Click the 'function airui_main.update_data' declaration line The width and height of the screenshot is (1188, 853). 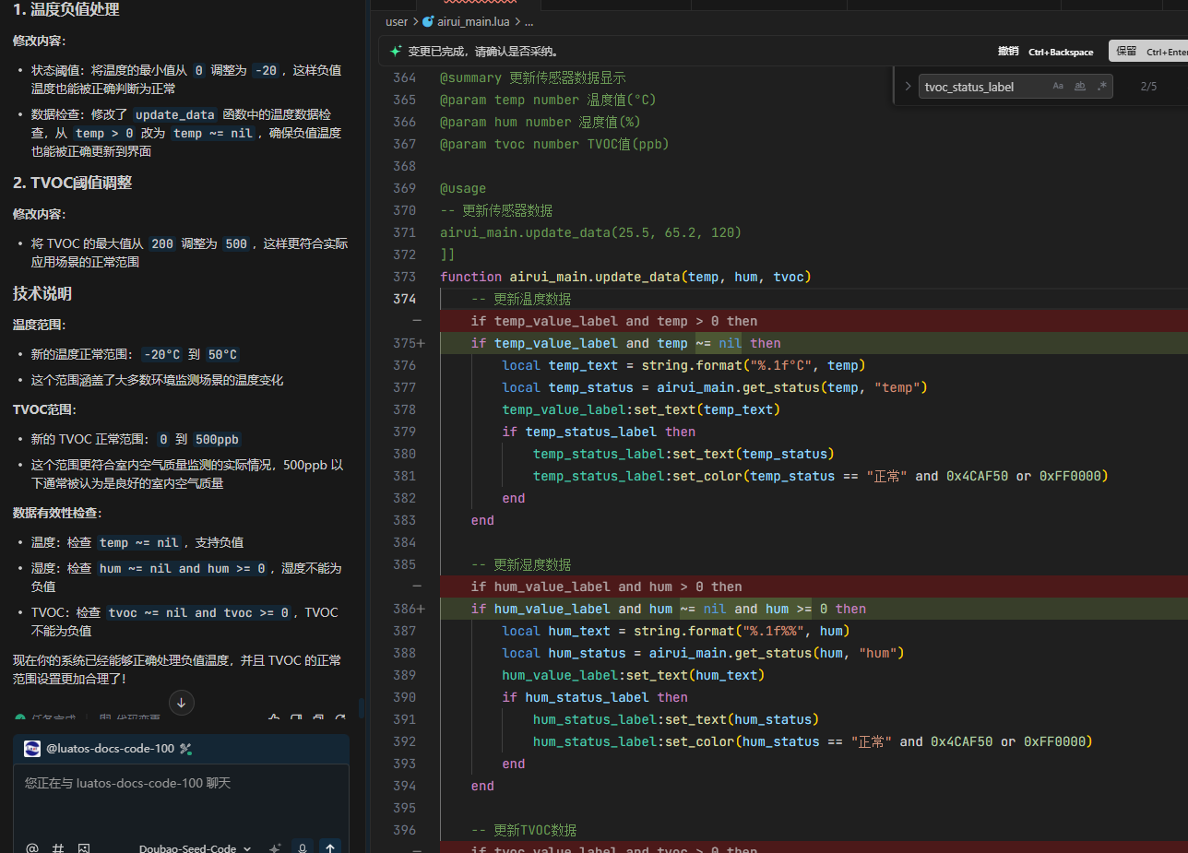pyautogui.click(x=625, y=277)
